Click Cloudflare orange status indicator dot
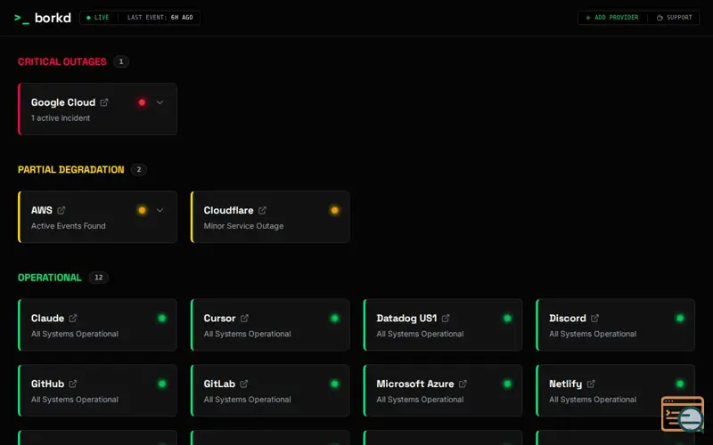This screenshot has height=445, width=713. click(x=335, y=210)
